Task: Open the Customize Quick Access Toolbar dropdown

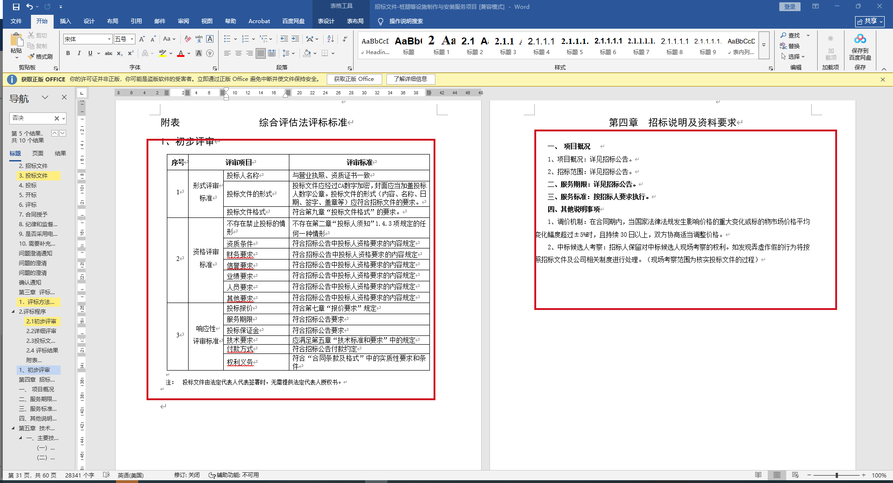Action: 61,7
